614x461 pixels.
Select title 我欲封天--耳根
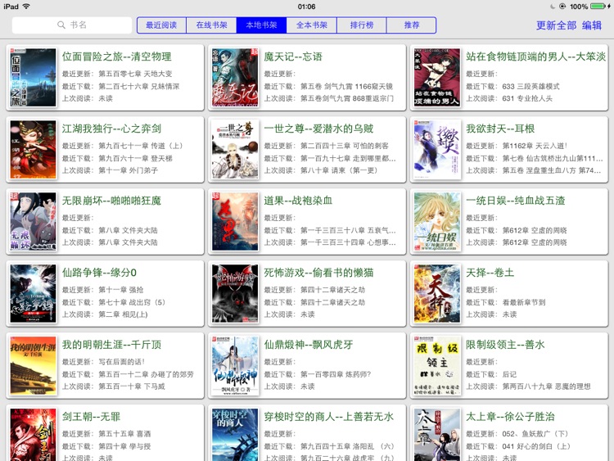click(500, 129)
